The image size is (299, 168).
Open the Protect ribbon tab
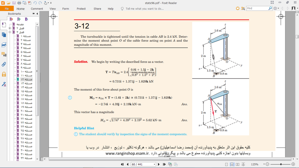tap(81, 8)
